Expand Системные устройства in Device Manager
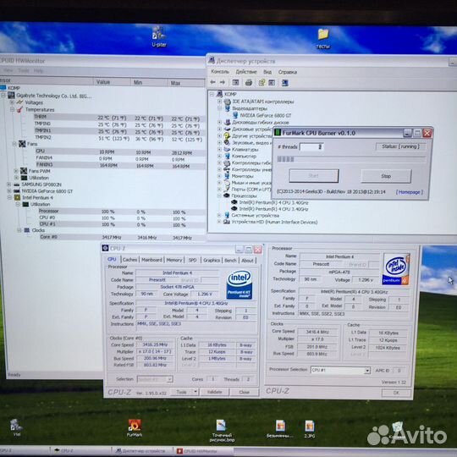Image resolution: width=457 pixels, height=457 pixels. [219, 215]
